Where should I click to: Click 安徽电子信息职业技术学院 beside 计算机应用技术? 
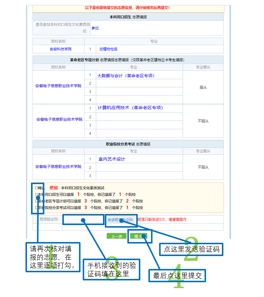pyautogui.click(x=59, y=120)
